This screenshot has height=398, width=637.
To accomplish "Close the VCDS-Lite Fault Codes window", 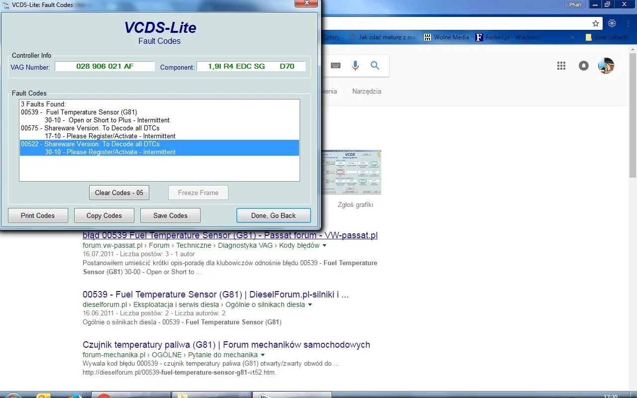I will (x=306, y=3).
